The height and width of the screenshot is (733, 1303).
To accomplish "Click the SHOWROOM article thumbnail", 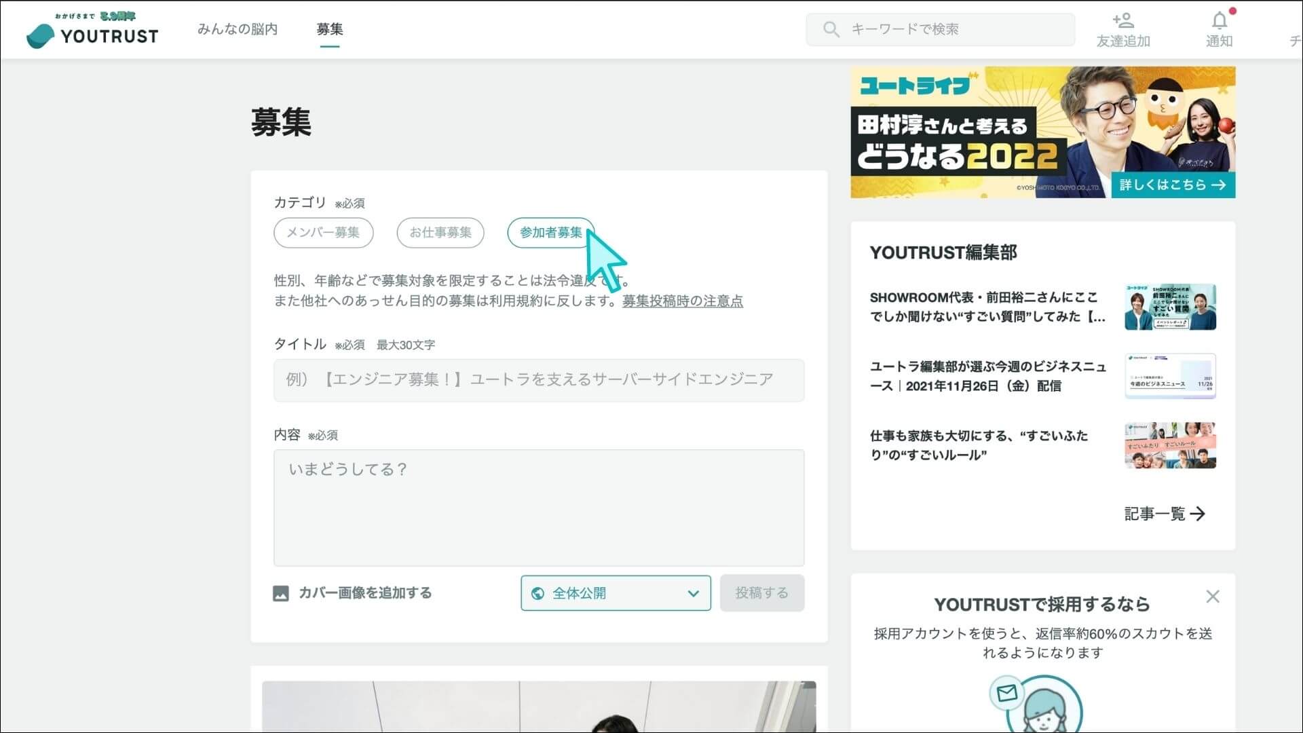I will pyautogui.click(x=1170, y=307).
